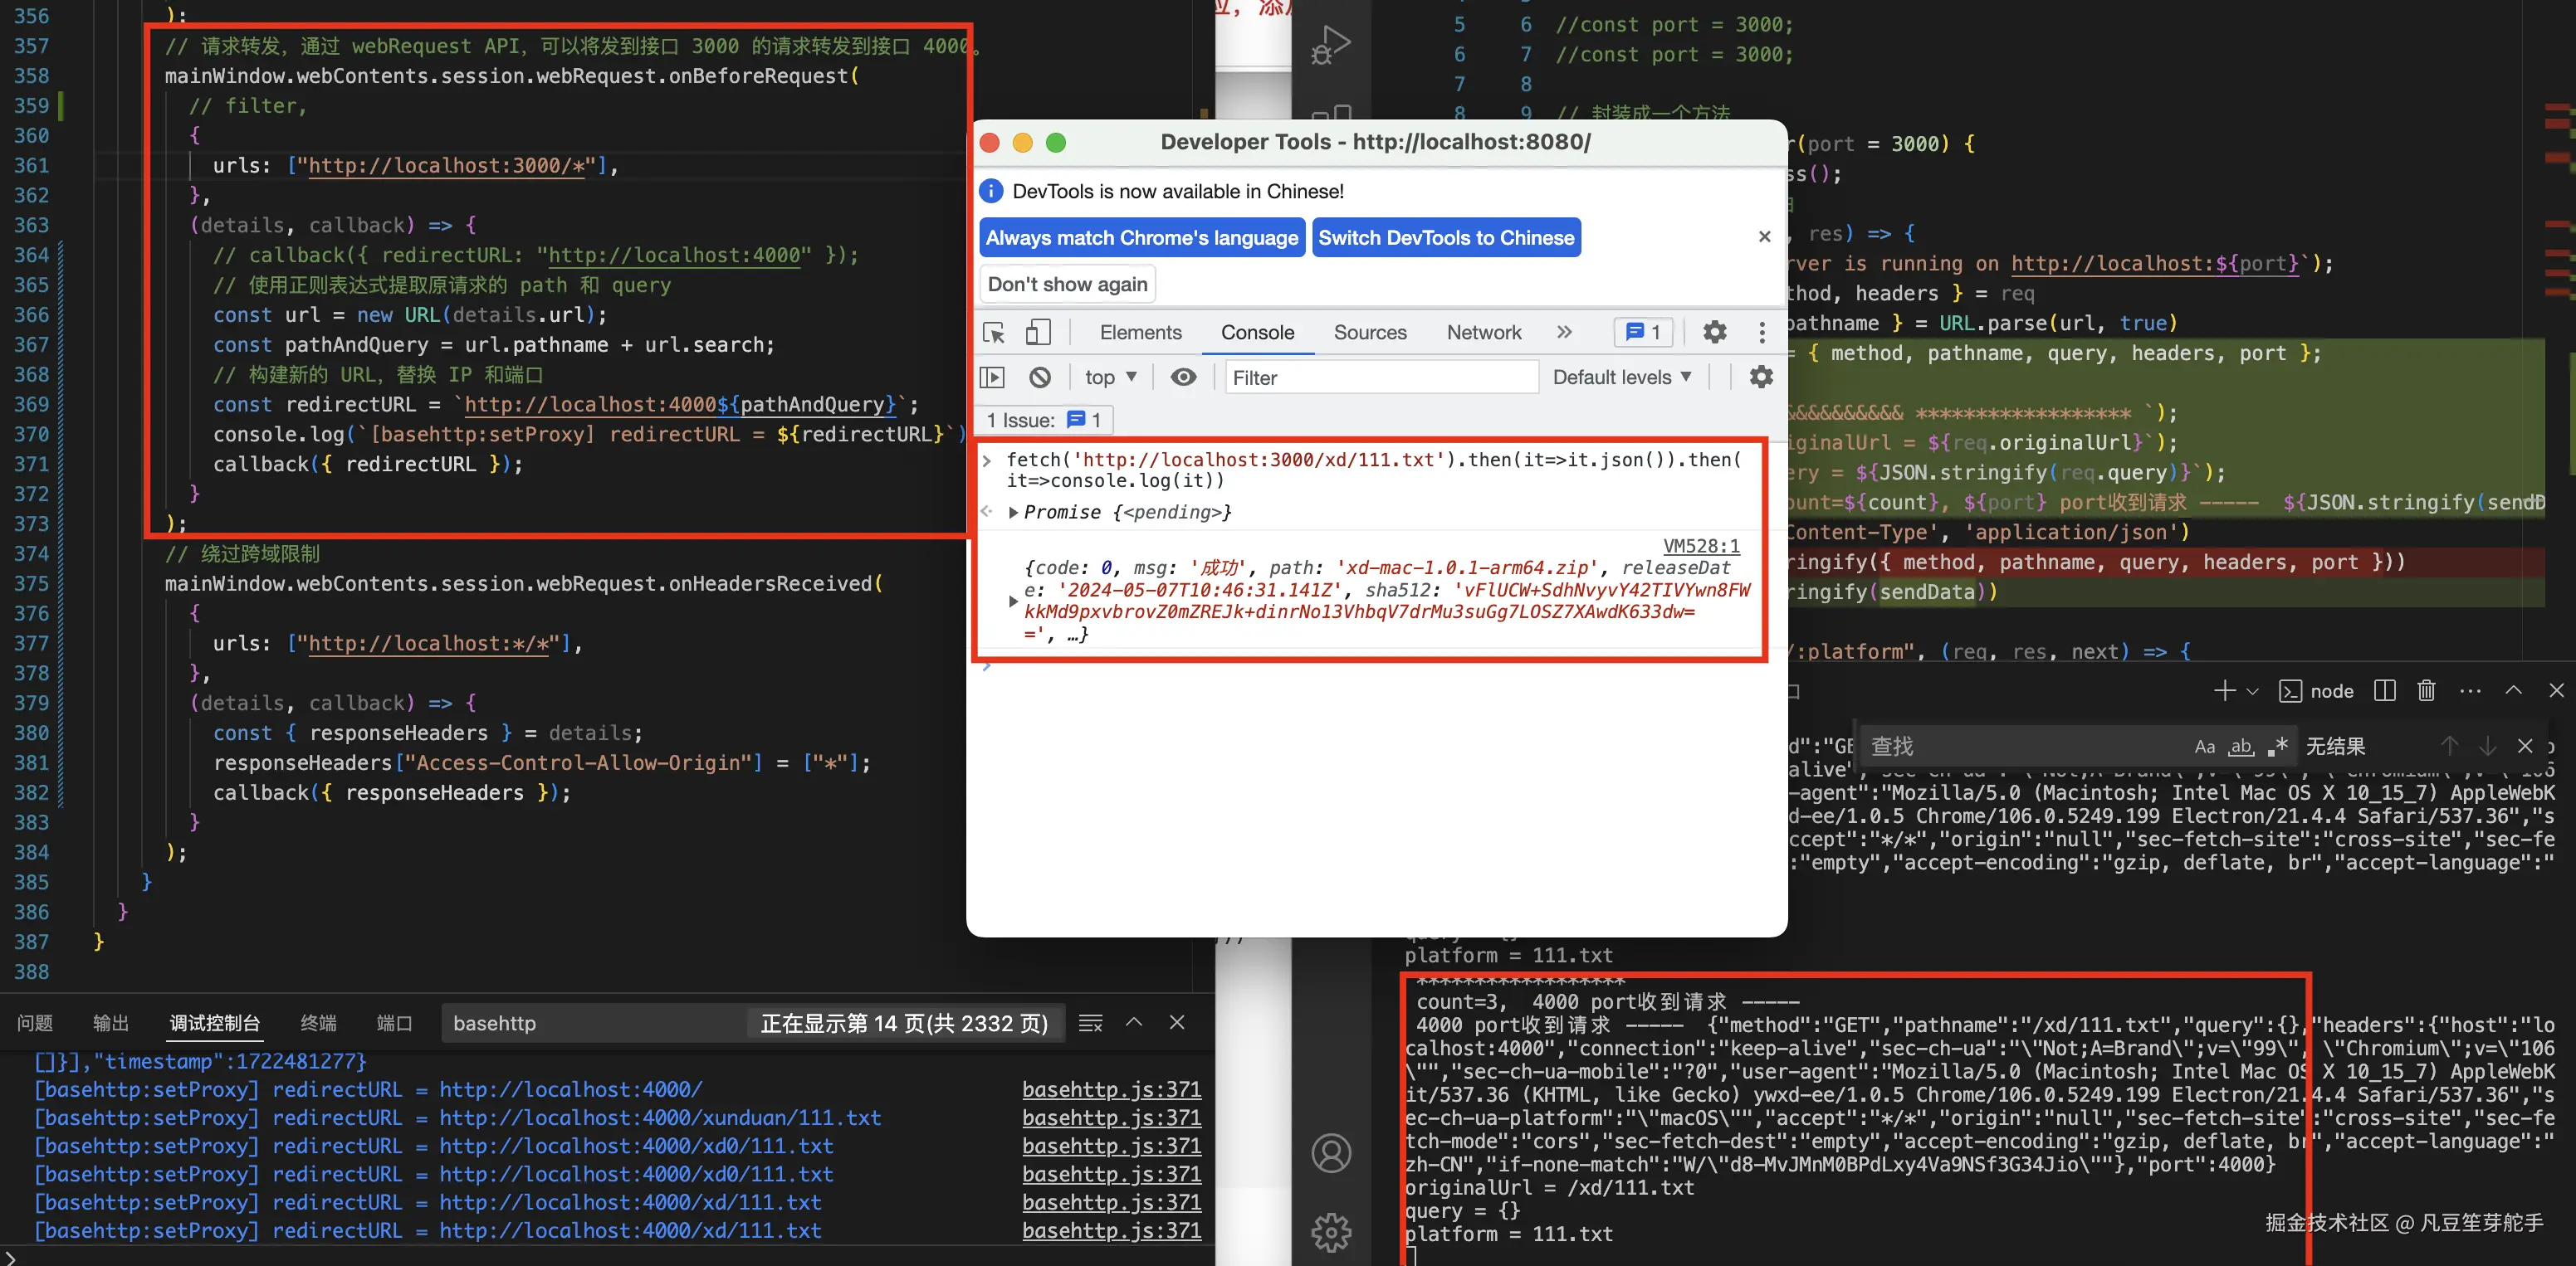This screenshot has height=1266, width=2576.
Task: Create a new terminal with plus icon
Action: click(2224, 690)
